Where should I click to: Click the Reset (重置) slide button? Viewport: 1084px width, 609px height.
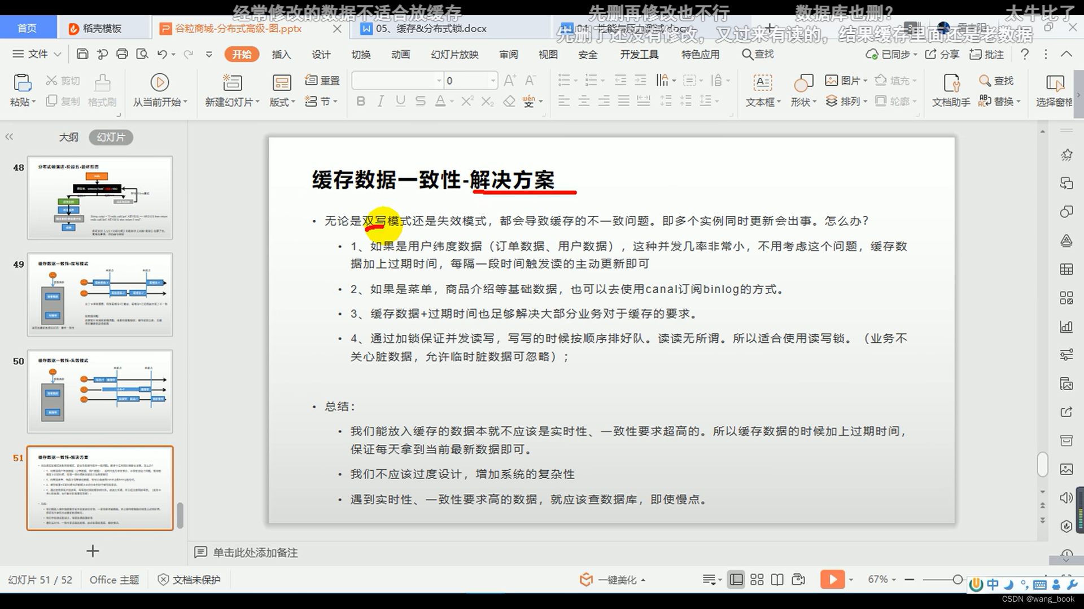(322, 81)
